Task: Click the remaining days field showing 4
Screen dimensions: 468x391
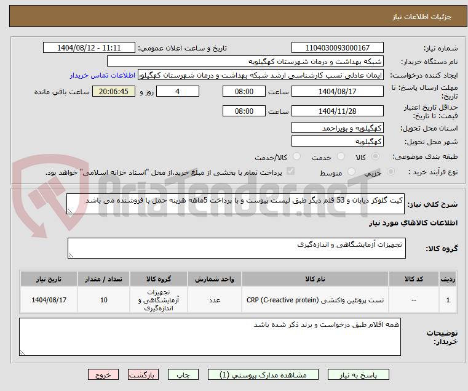Action: tap(178, 92)
